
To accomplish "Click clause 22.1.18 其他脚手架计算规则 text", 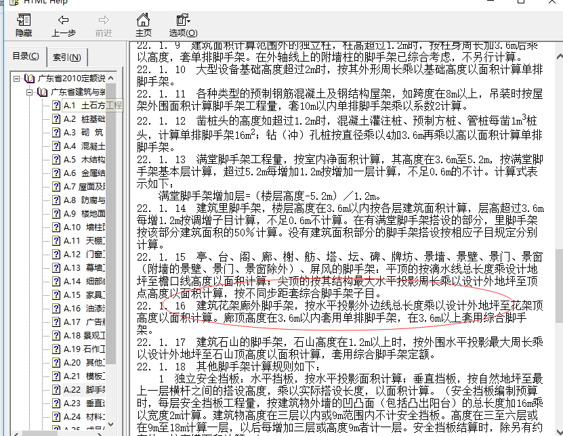I will (x=228, y=366).
